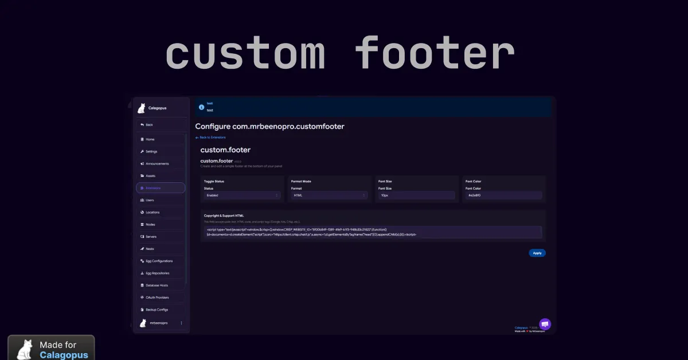
Task: Click the Assets folder icon
Action: pos(142,176)
